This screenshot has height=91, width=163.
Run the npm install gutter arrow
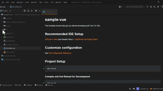(x=44, y=69)
